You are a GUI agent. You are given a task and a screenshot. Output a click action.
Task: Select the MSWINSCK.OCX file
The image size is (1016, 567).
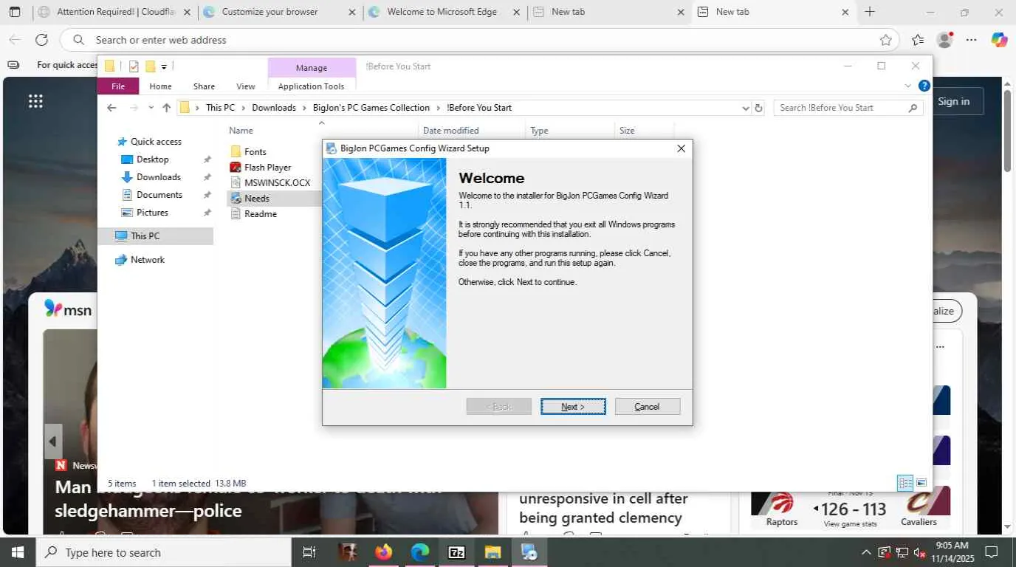(x=277, y=183)
